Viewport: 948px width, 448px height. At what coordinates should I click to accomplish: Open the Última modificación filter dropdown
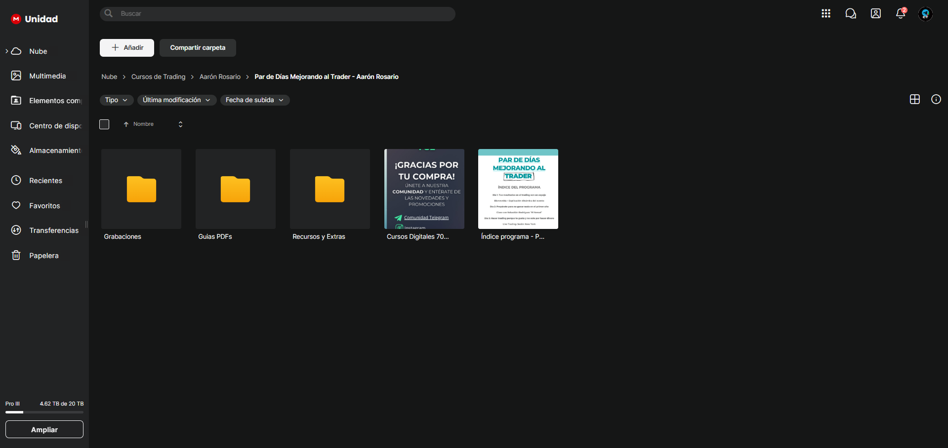(176, 100)
